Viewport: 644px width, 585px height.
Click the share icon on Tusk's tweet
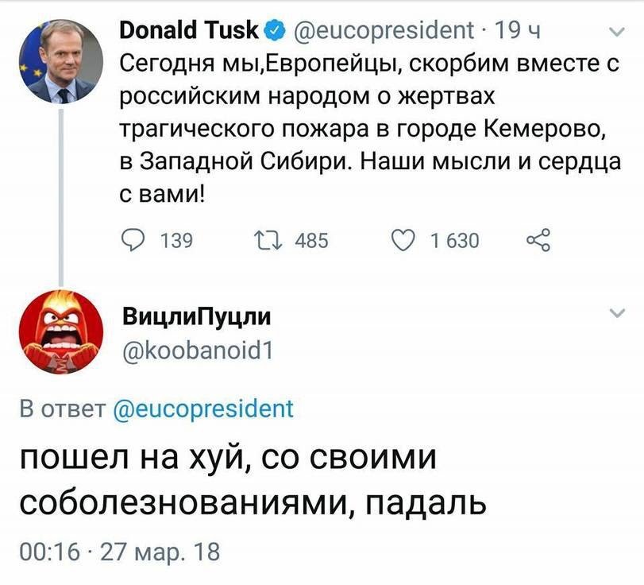coord(538,239)
